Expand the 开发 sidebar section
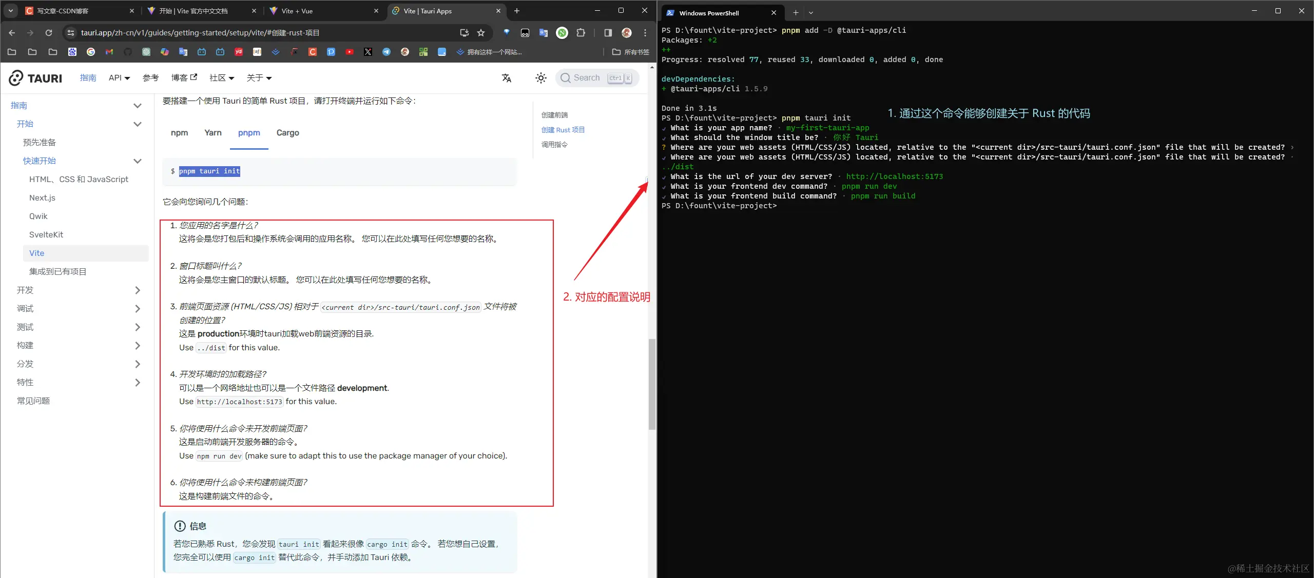 coord(137,290)
